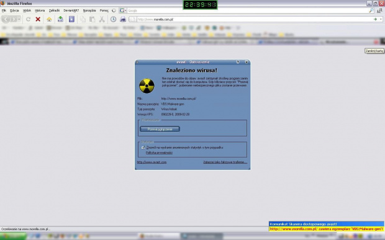Open the search engine selector dropdown
This screenshot has height=240, width=385.
coord(123,11)
